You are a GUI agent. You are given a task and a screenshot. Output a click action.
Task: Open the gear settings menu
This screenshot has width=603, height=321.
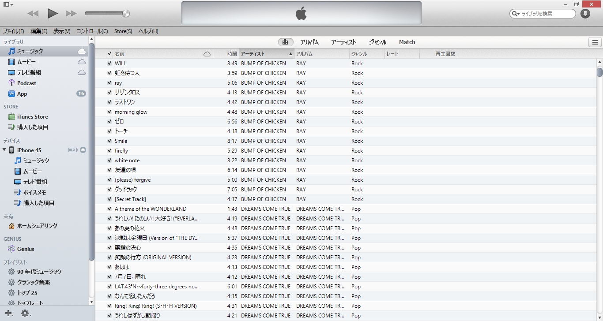pyautogui.click(x=26, y=313)
